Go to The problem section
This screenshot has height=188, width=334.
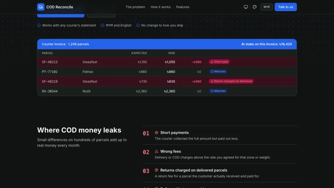(x=135, y=7)
